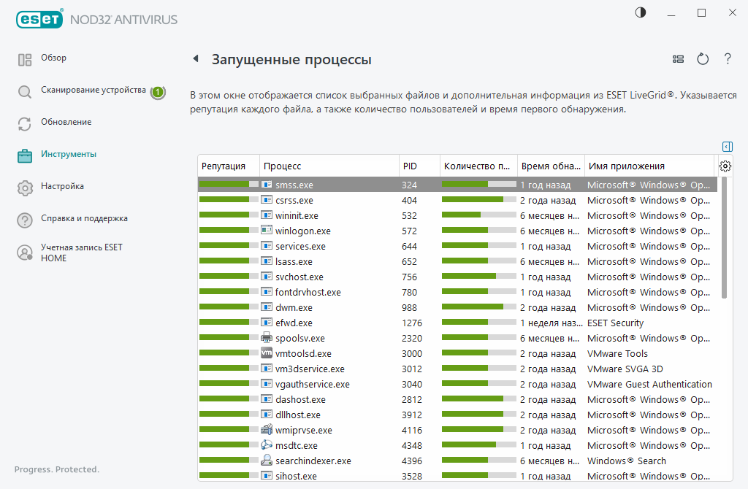This screenshot has height=489, width=748.
Task: Click the process list vertical scrollbar
Action: pyautogui.click(x=724, y=237)
